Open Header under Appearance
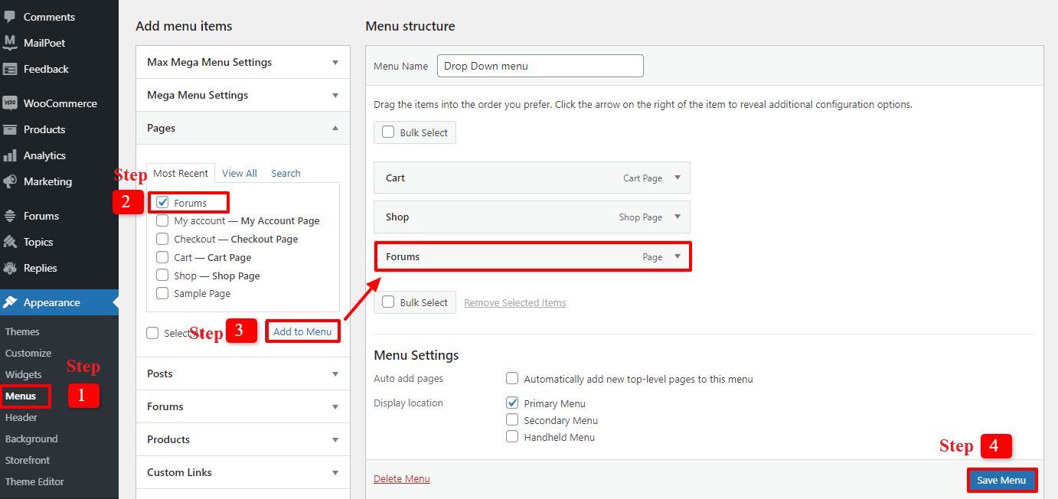 (21, 417)
